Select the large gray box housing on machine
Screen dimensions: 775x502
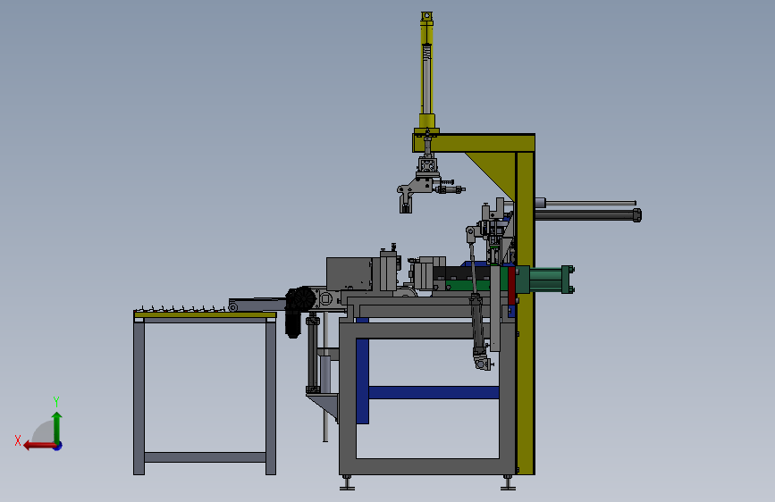click(349, 273)
